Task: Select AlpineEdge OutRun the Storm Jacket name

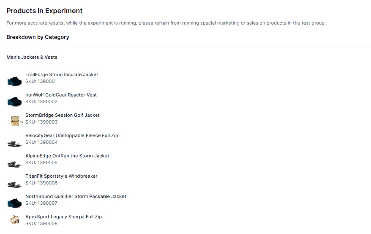Action: pos(67,156)
